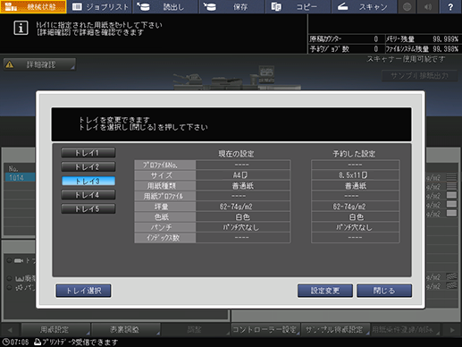Viewport: 462px width, 347px height.
Task: Click the ファイルシステム残量 readout
Action: [x=421, y=49]
